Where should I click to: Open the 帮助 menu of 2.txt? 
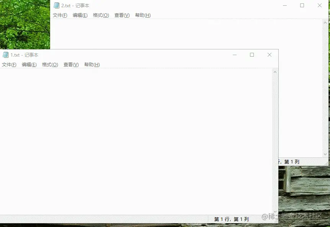pos(142,15)
